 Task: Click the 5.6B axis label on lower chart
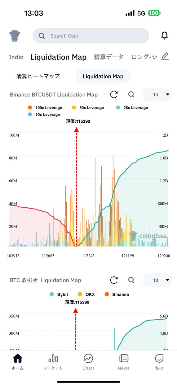click(163, 316)
